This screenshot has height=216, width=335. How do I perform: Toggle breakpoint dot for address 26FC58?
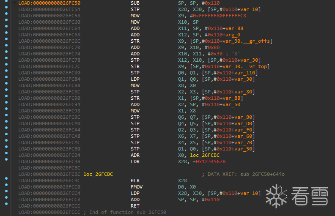tap(6, 14)
